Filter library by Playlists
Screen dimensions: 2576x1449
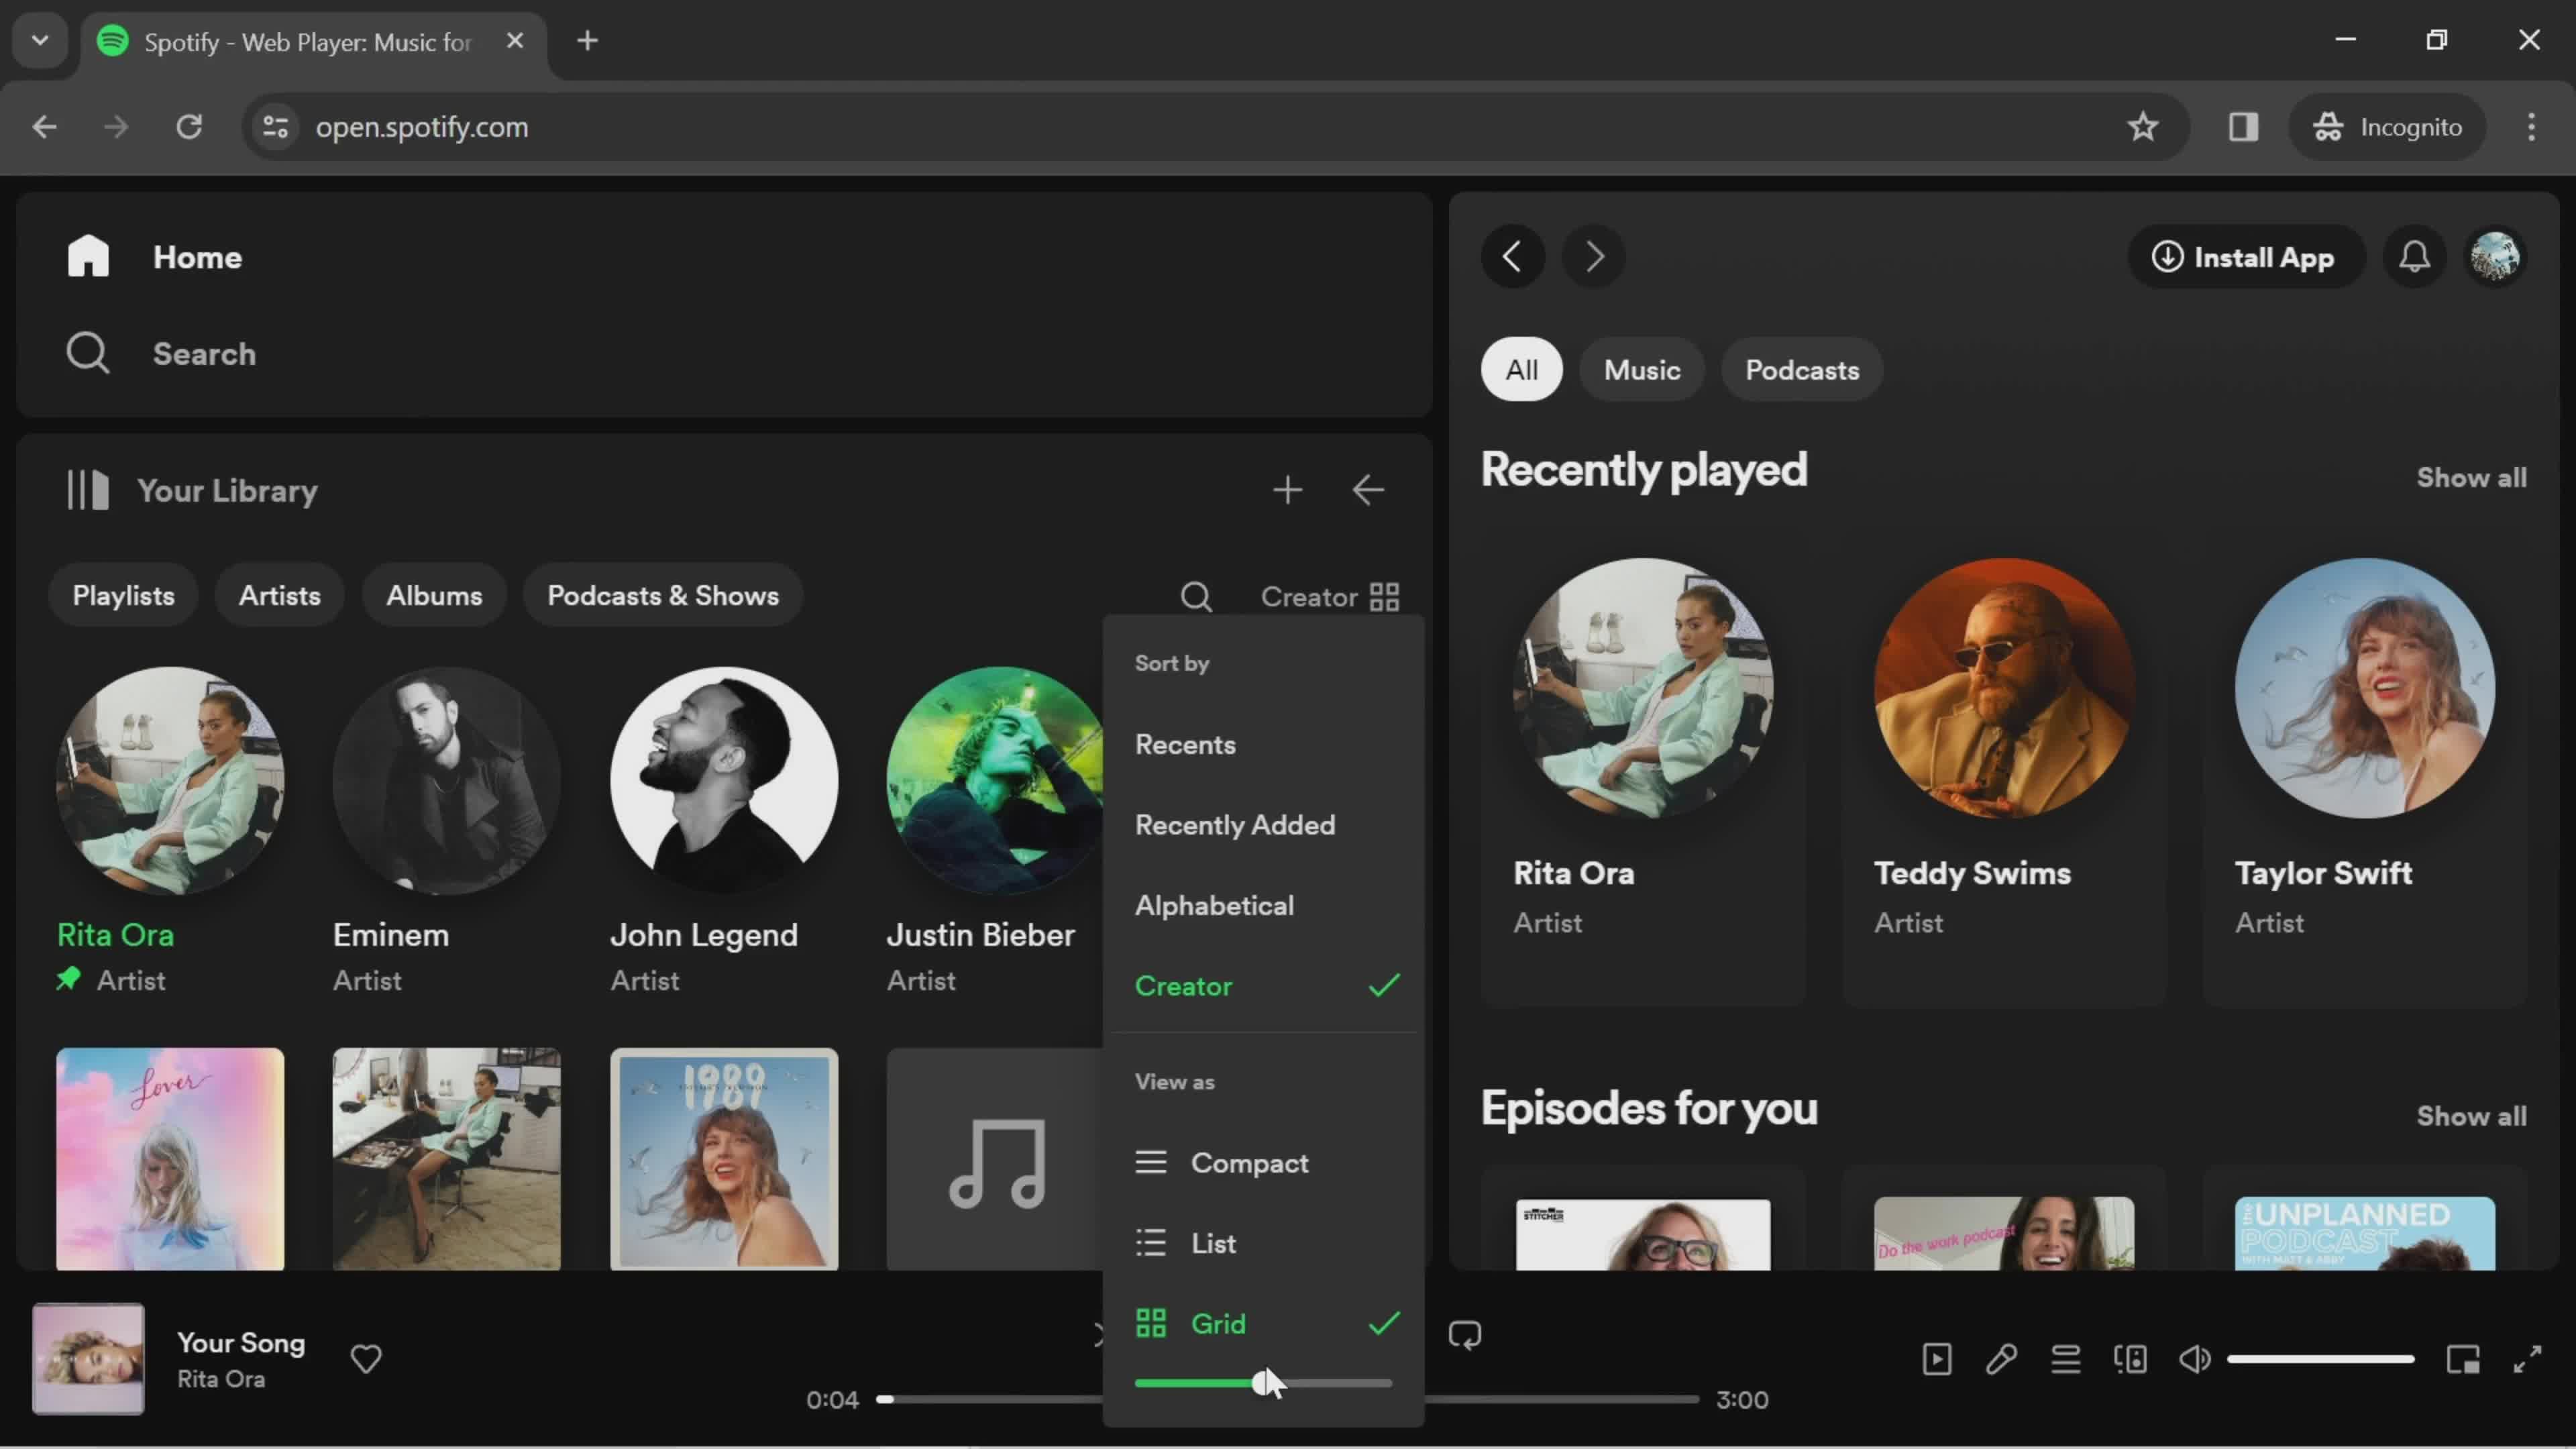click(123, 596)
